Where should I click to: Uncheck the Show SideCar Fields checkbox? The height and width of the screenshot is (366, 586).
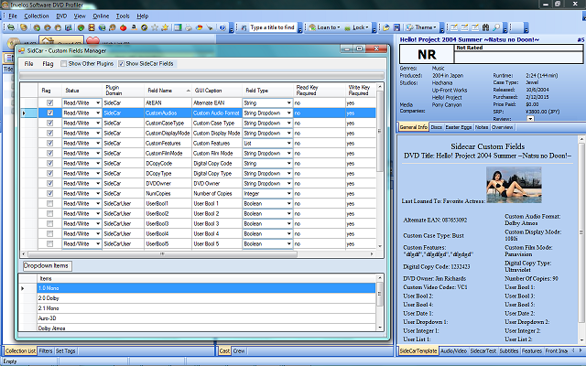pyautogui.click(x=121, y=64)
